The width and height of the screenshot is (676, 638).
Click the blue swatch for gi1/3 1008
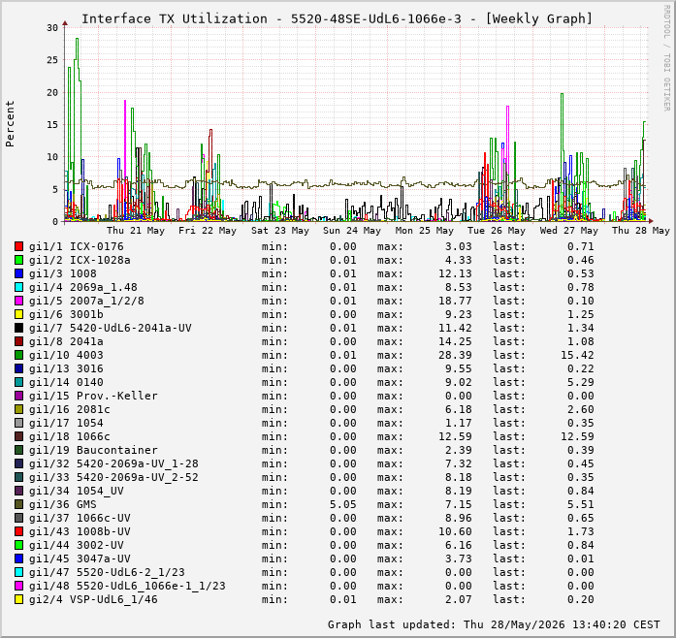18,273
